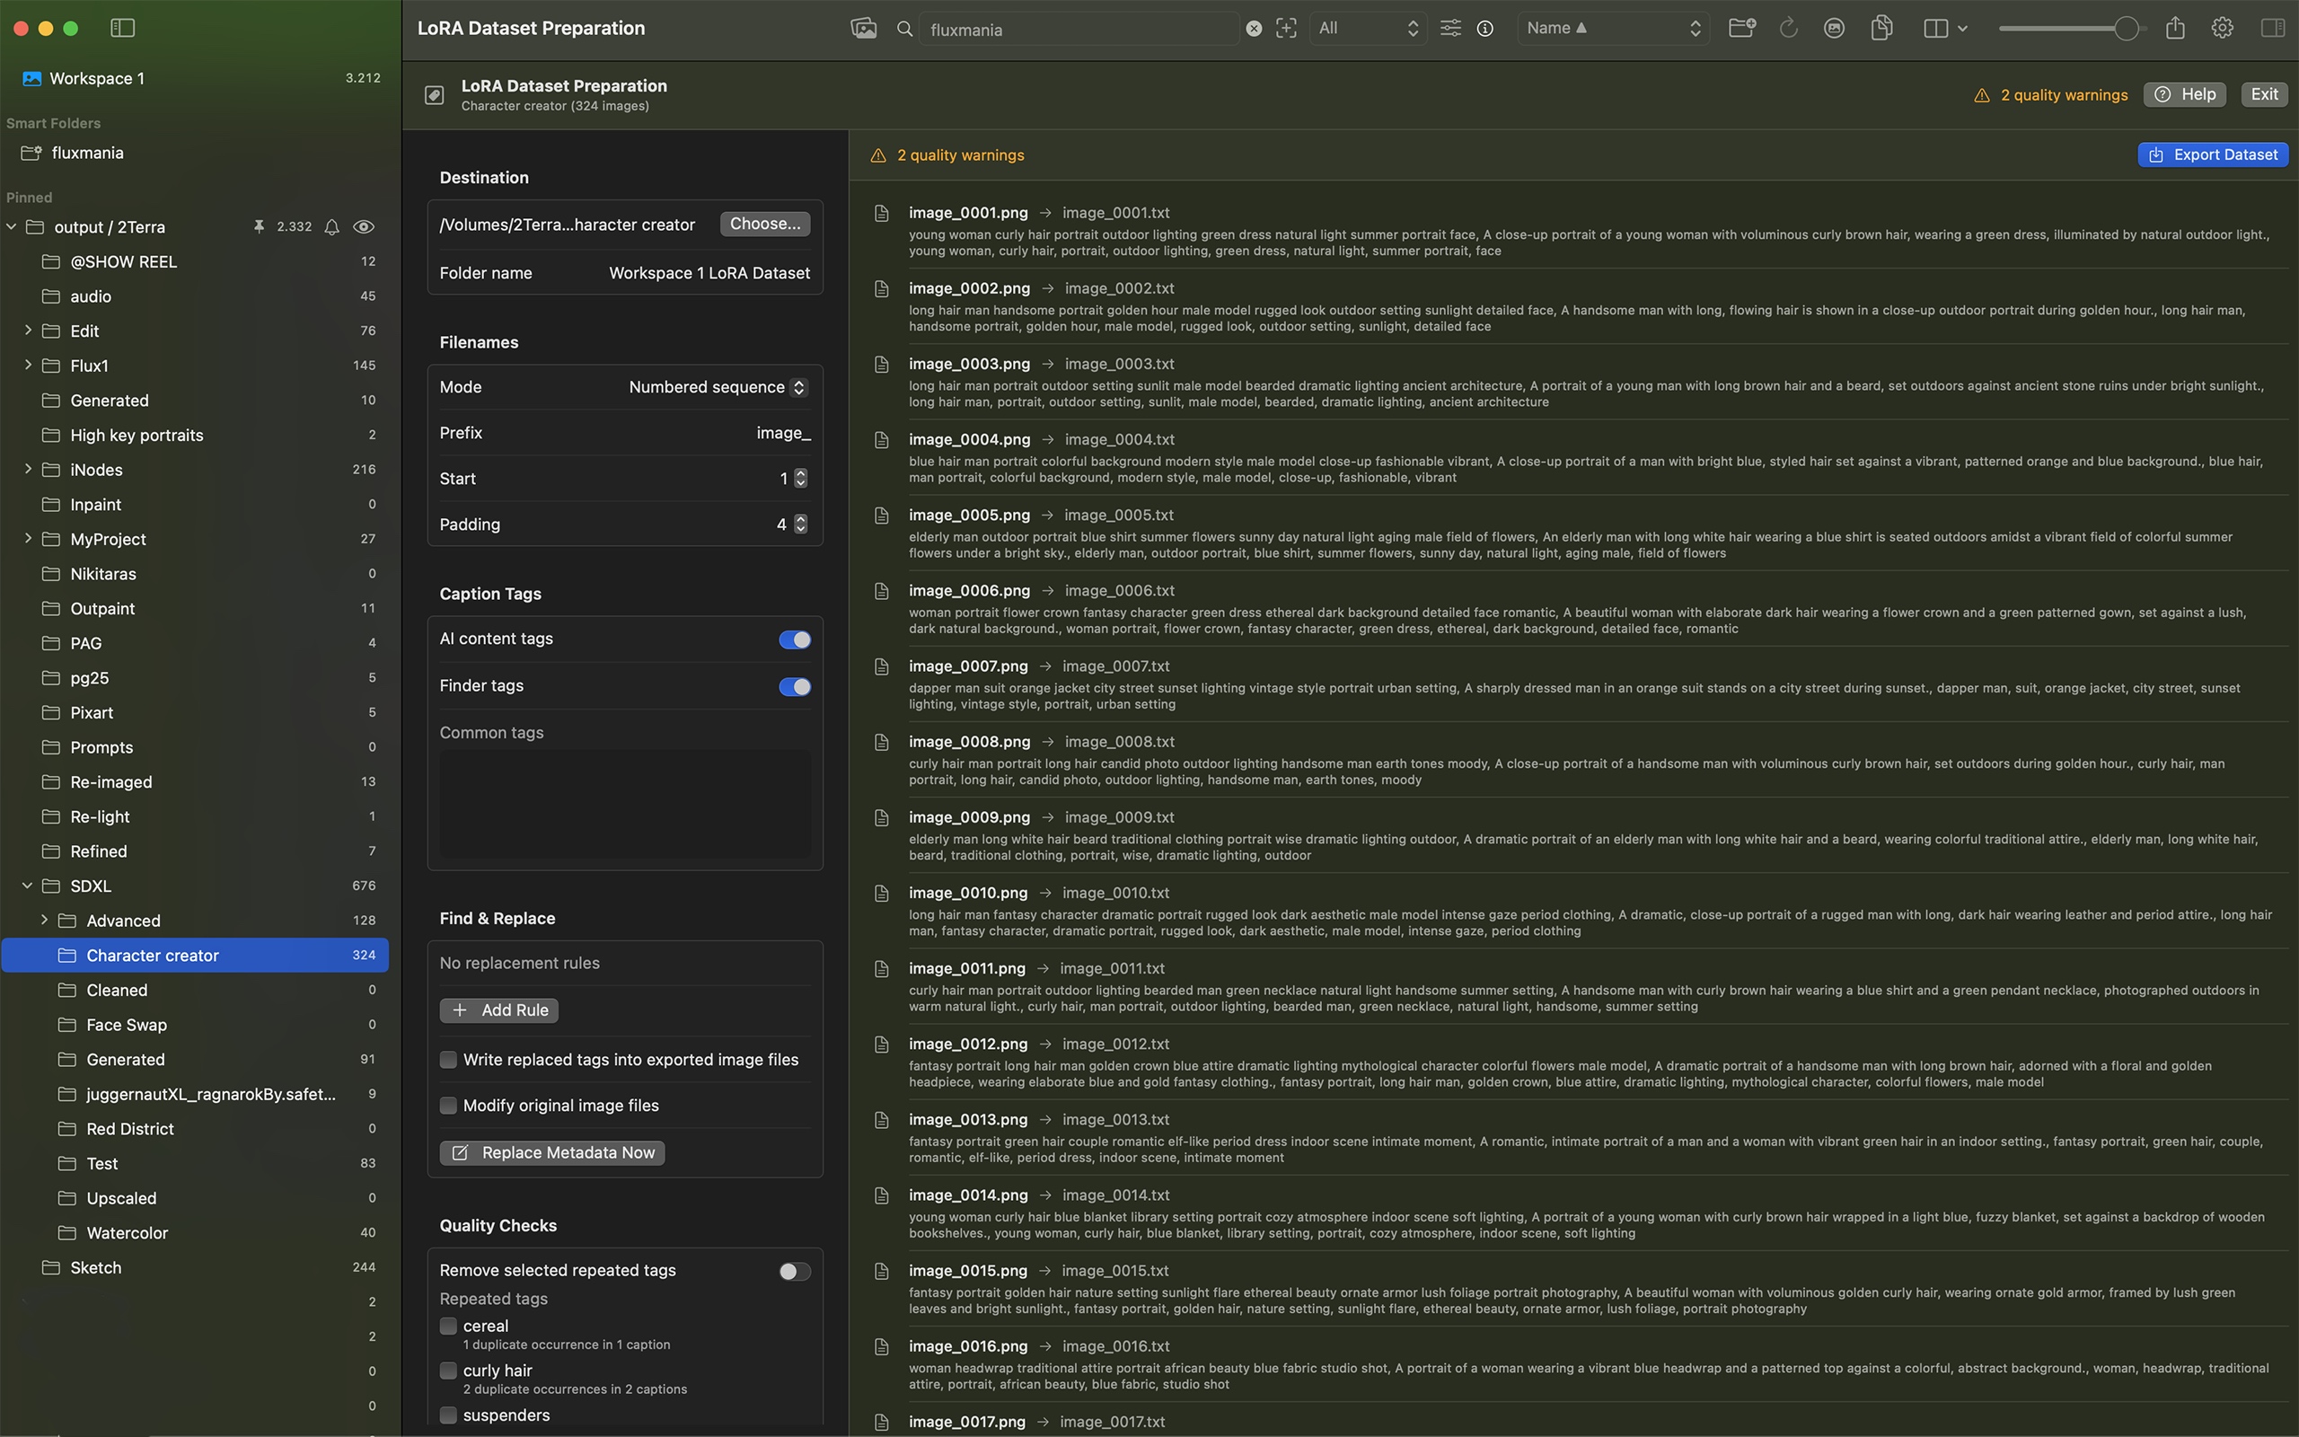This screenshot has height=1437, width=2299.
Task: Click document icon beside image_0010.png
Action: 882,894
